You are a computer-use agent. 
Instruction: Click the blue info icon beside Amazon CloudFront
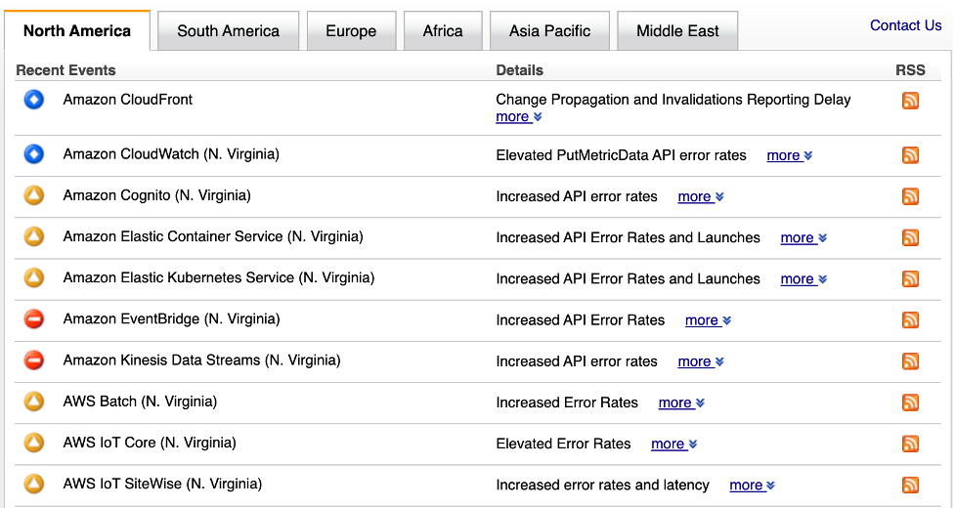click(34, 100)
